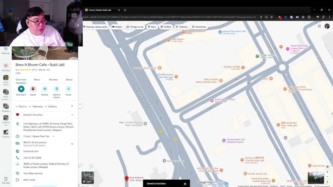Filter by Groceries chip
This screenshot has width=333, height=187.
(x=199, y=27)
